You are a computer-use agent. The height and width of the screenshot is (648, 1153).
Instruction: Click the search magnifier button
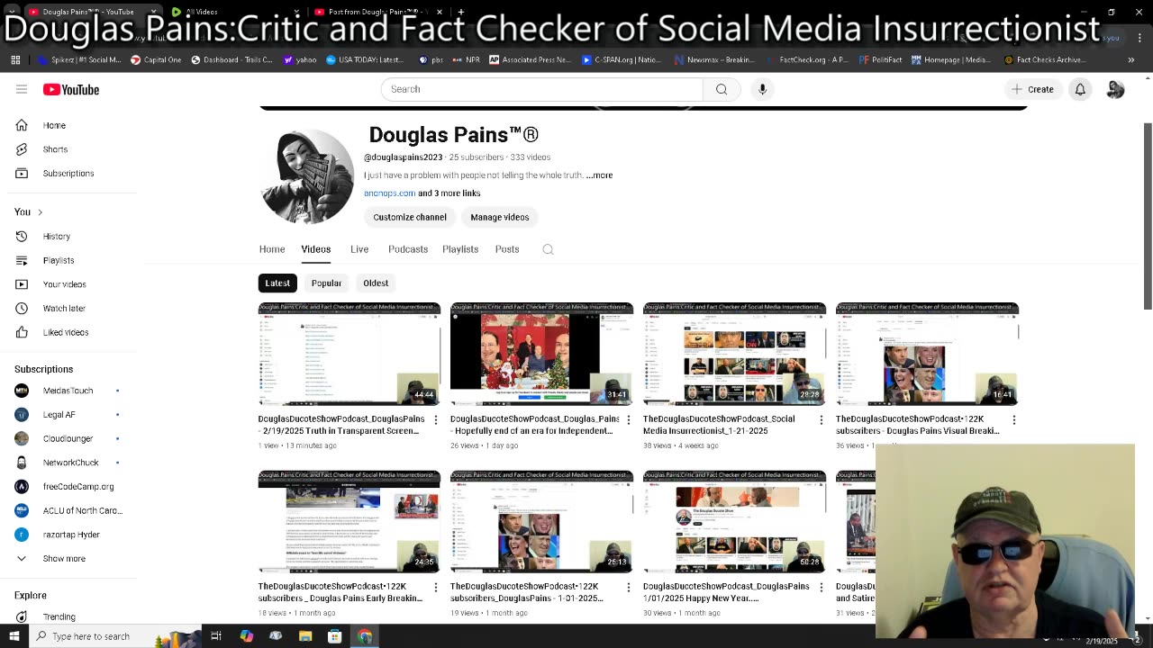(722, 89)
